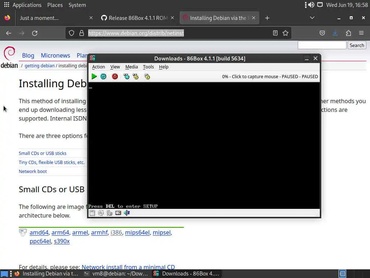370x278 pixels.
Task: Click the network card icon in 86Box status bar
Action: [x=118, y=213]
